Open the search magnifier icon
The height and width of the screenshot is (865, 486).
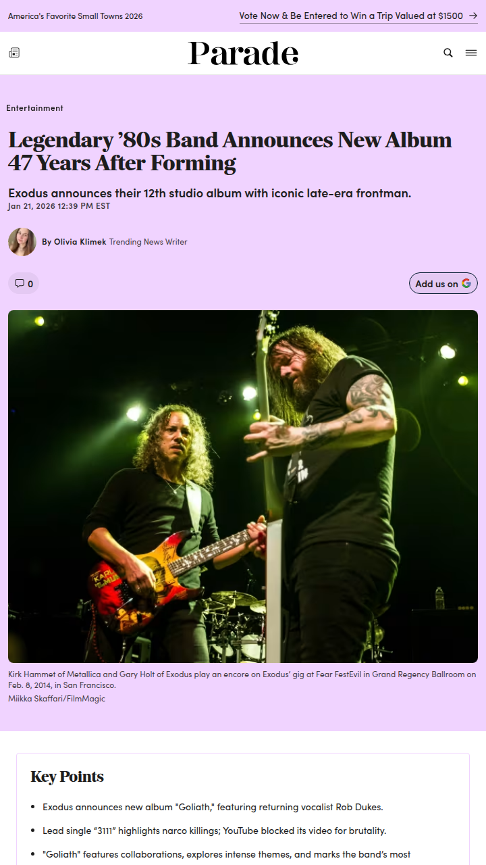click(x=448, y=53)
